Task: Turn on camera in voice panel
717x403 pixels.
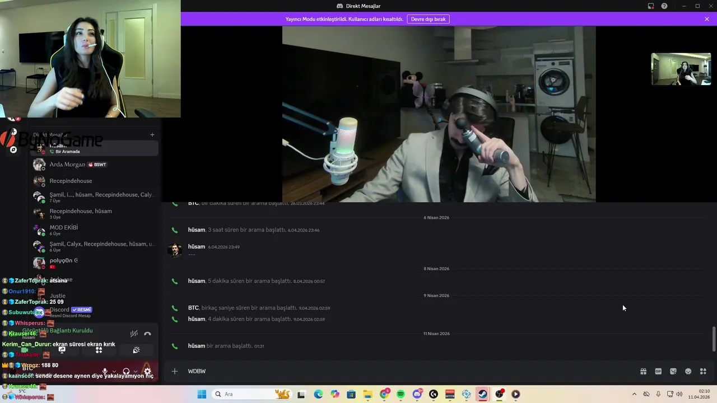Action: (x=25, y=350)
